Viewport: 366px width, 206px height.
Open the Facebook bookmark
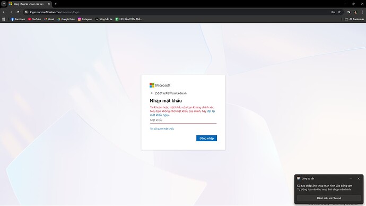point(18,19)
